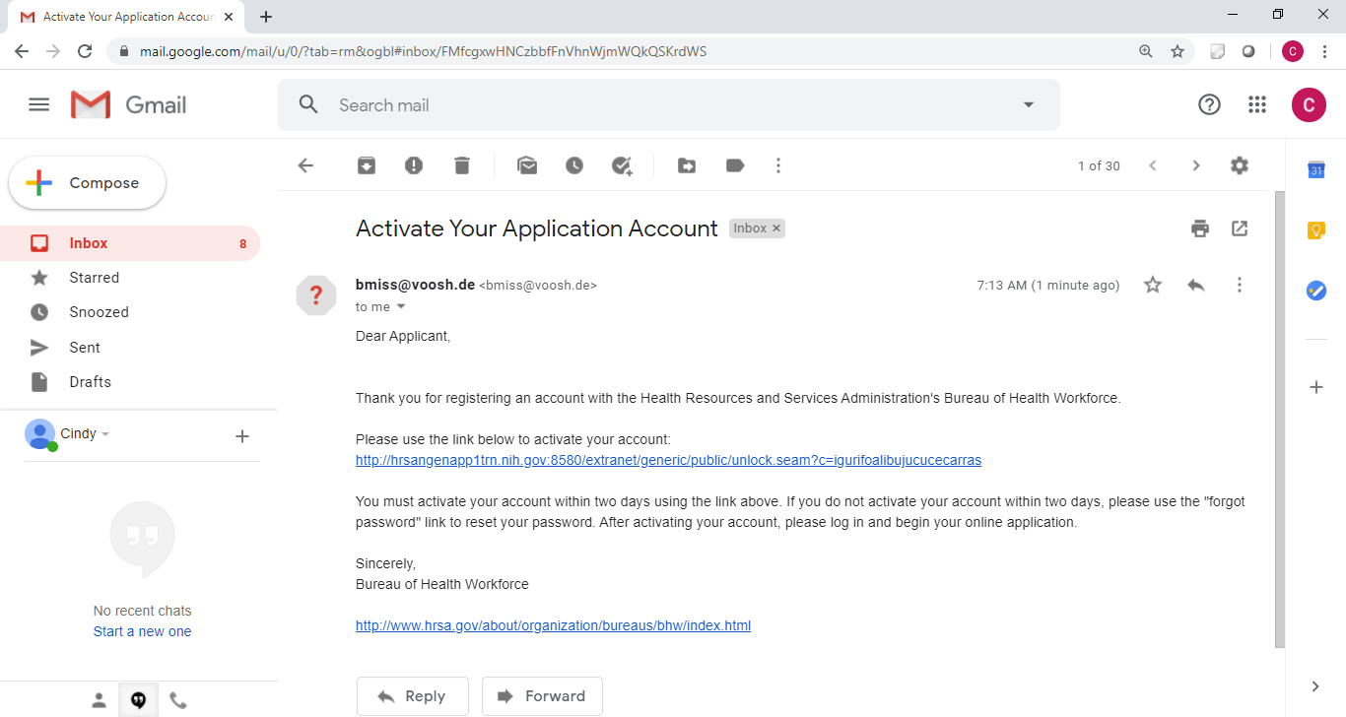This screenshot has width=1346, height=717.
Task: Go to the Drafts folder
Action: 90,381
